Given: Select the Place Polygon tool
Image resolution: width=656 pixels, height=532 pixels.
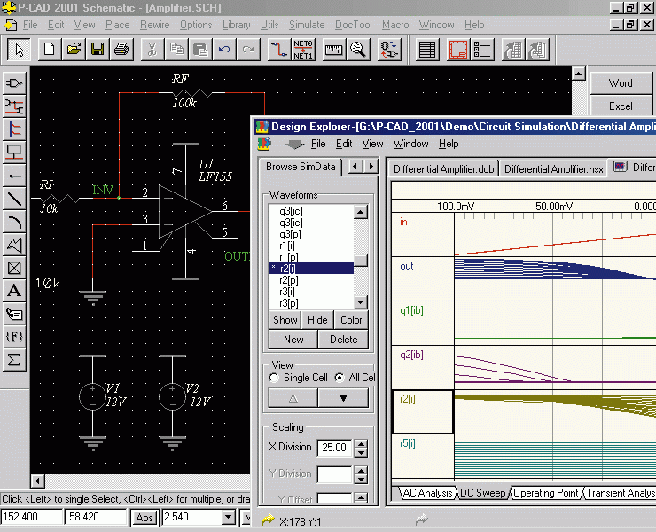Looking at the screenshot, I should (x=15, y=245).
